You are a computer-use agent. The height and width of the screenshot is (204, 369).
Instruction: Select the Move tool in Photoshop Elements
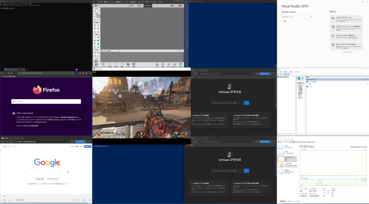95,16
